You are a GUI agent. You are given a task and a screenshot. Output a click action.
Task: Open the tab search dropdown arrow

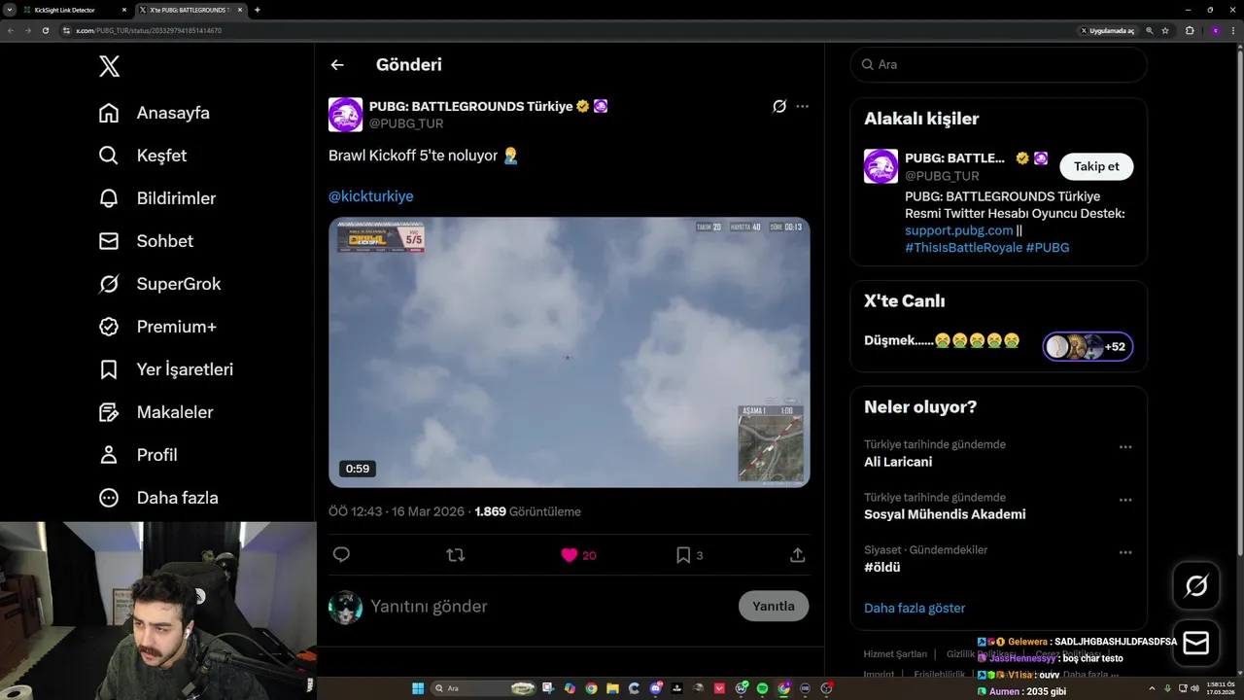[x=9, y=10]
